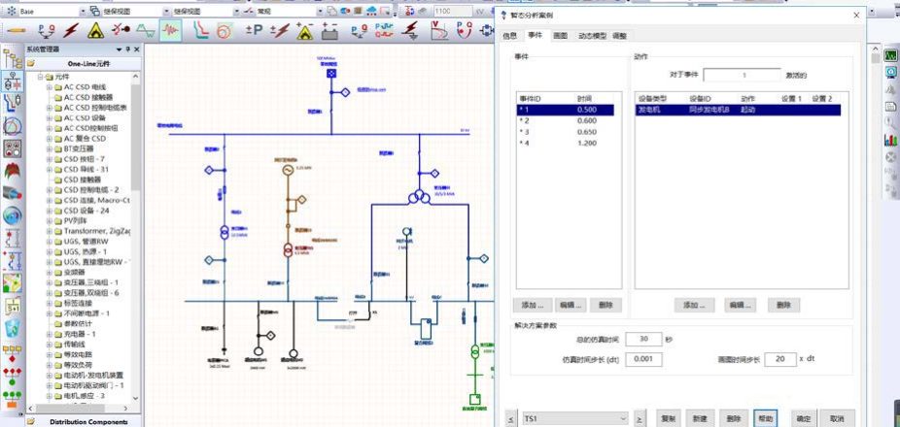This screenshot has width=900, height=427.
Task: Open the Arc Flash warning triangle mode
Action: pos(95,30)
